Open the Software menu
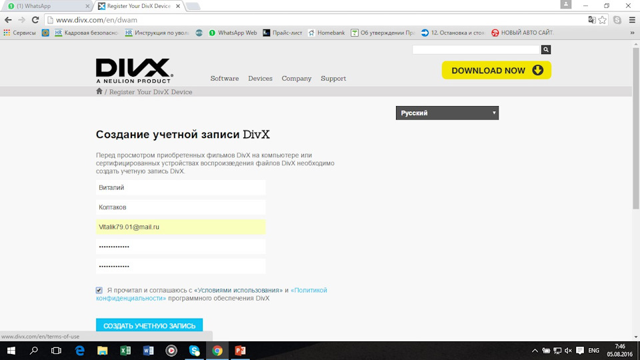Screen dimensions: 640x360 point(225,79)
